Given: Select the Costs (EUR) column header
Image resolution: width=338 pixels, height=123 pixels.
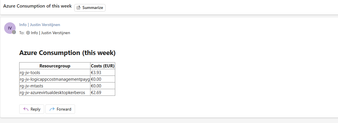Looking at the screenshot, I should coord(103,66).
